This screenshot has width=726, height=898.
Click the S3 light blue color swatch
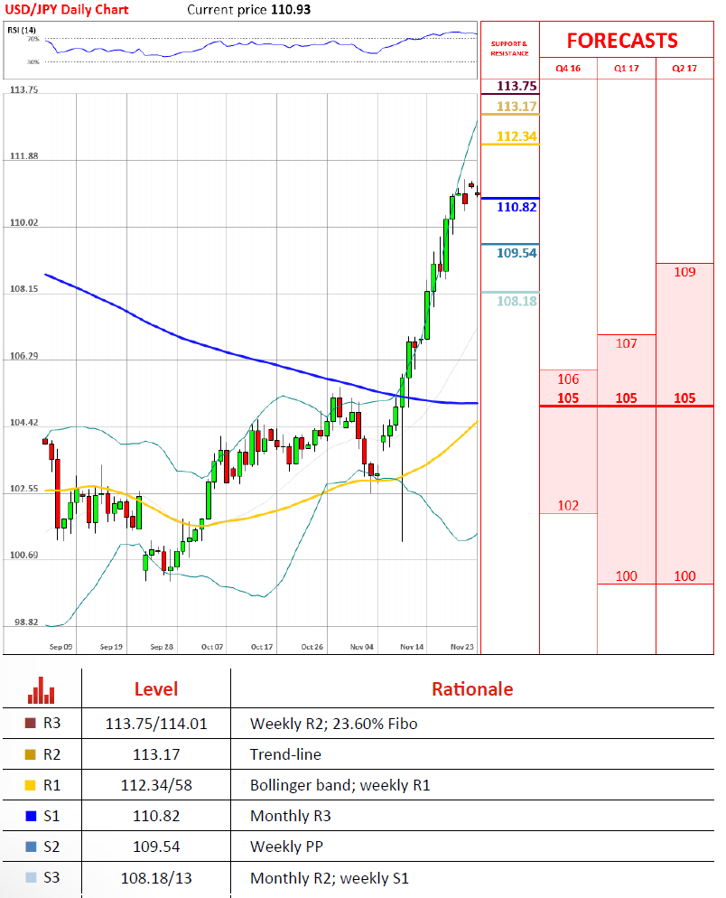[31, 877]
